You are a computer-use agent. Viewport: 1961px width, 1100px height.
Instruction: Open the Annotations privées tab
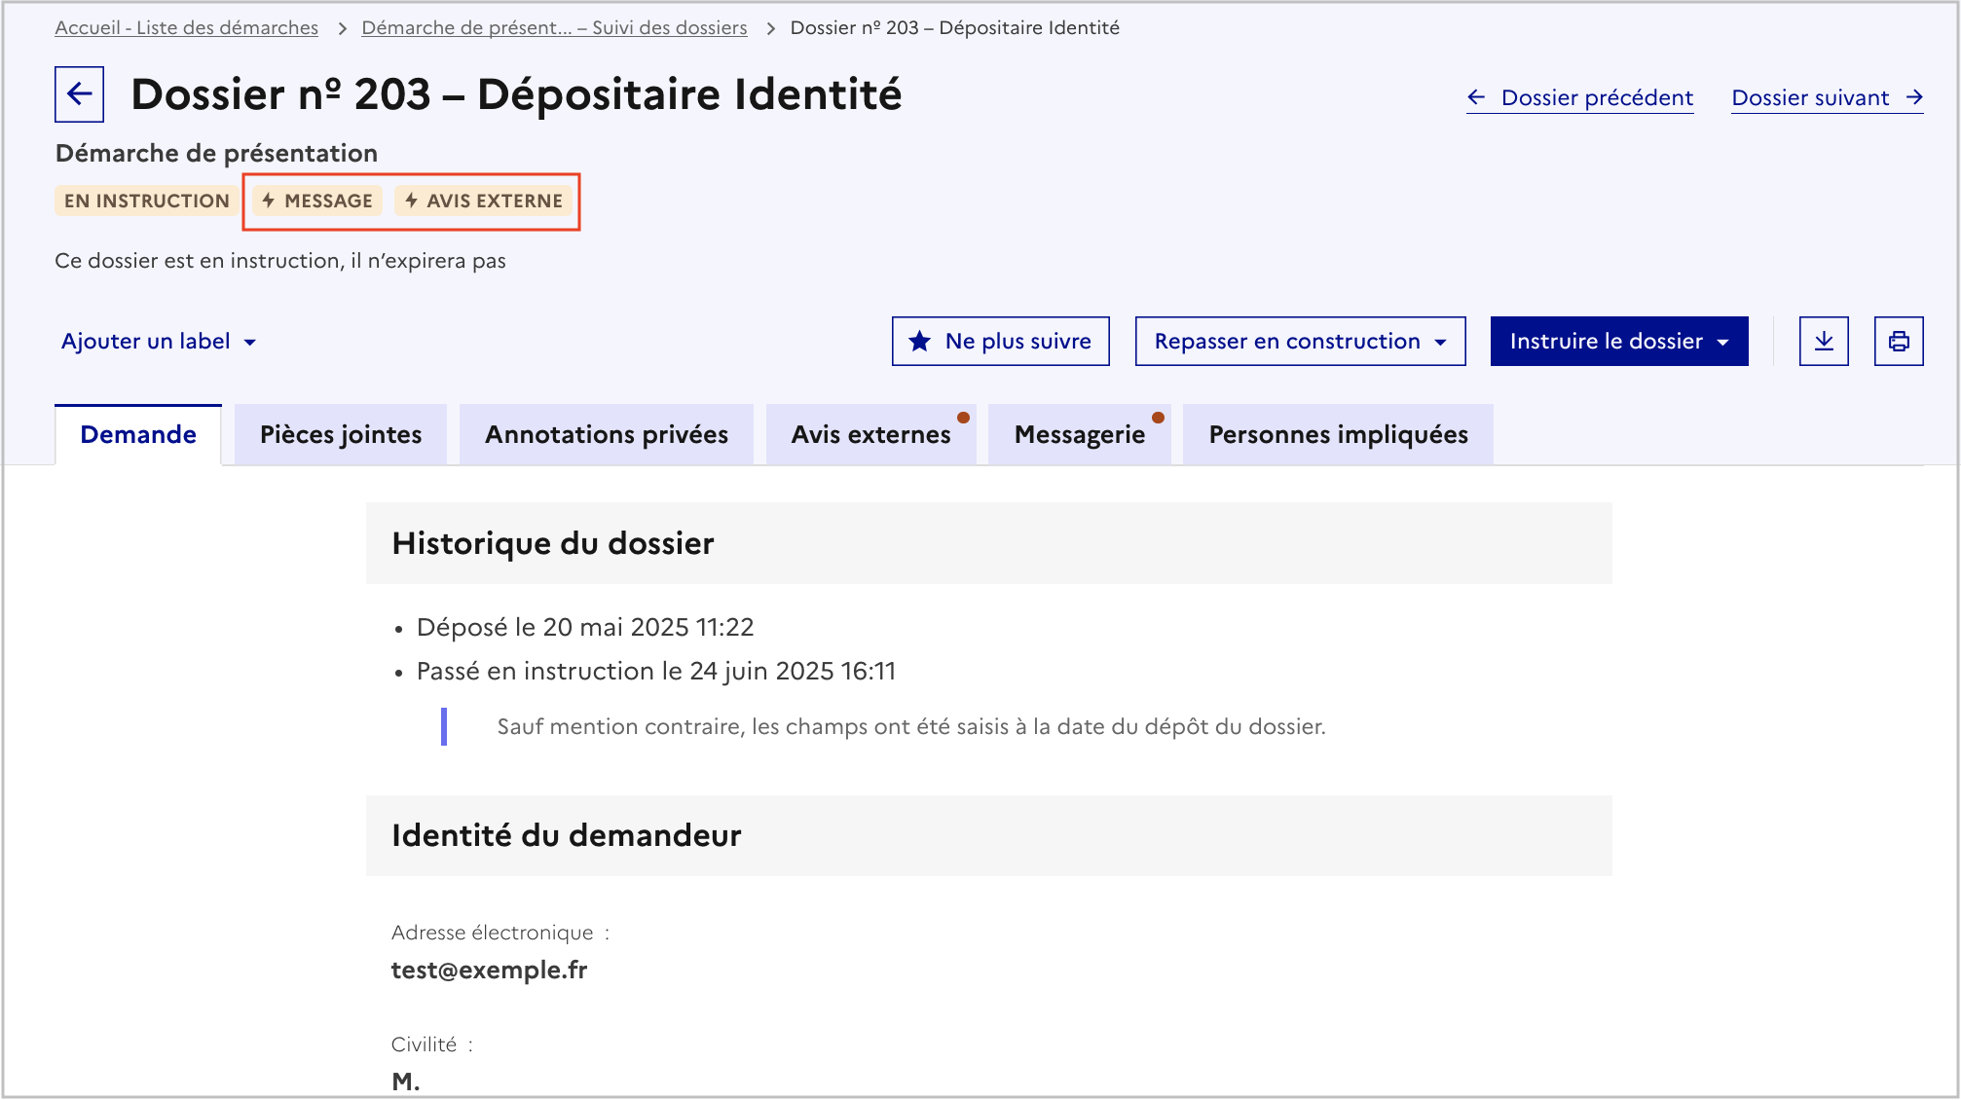point(606,435)
